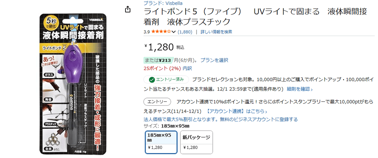Viewport: 378px width, 158px height.
Task: Select the 185mm×95mm size option
Action: pos(161,142)
